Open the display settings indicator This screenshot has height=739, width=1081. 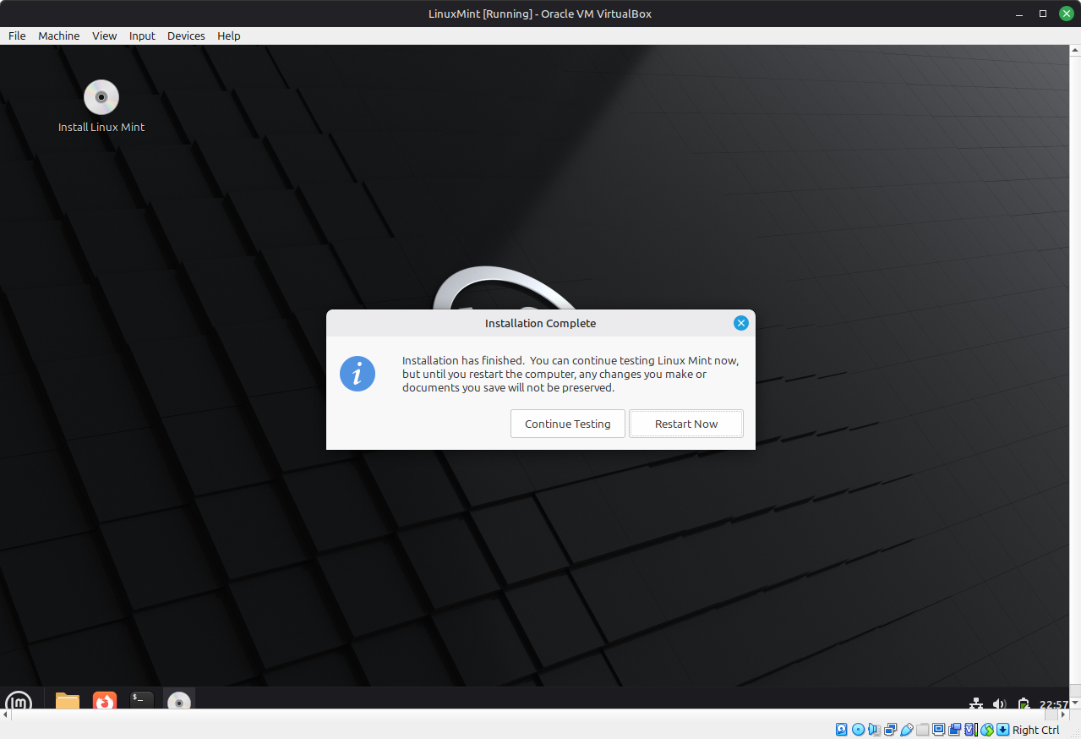[939, 730]
